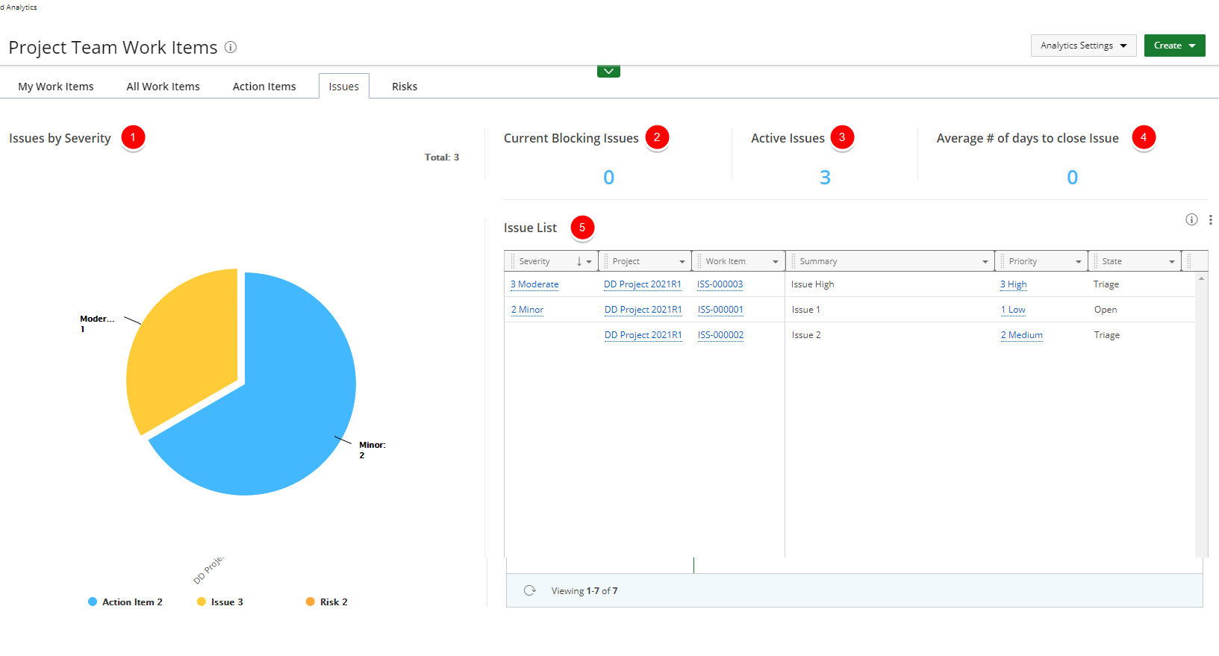Click the red callout badge numbered 5
Image resolution: width=1219 pixels, height=656 pixels.
pos(582,228)
